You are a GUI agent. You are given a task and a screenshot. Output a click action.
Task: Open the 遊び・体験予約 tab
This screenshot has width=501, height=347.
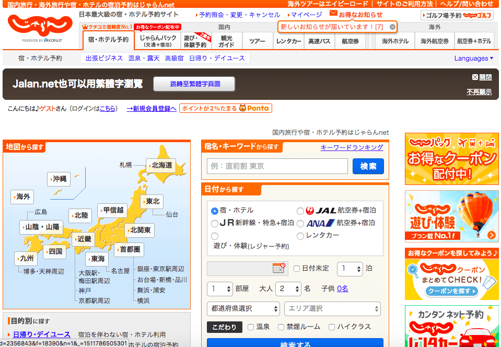(195, 41)
